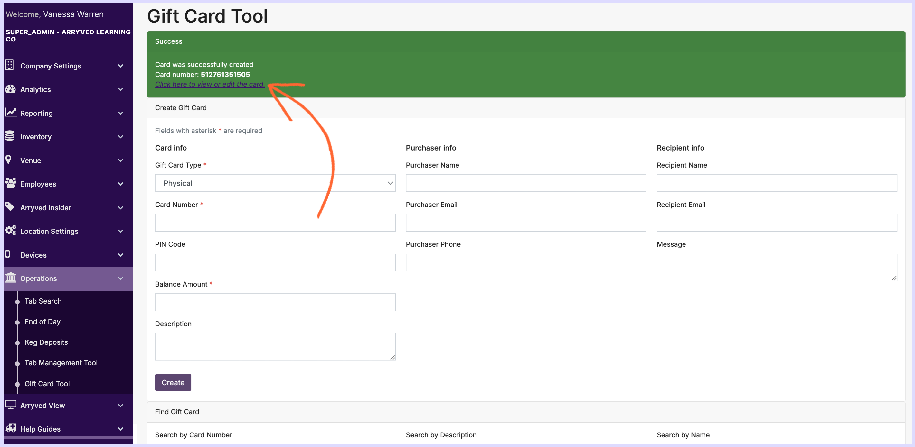Click the Employees group icon
Image resolution: width=915 pixels, height=447 pixels.
pyautogui.click(x=11, y=183)
